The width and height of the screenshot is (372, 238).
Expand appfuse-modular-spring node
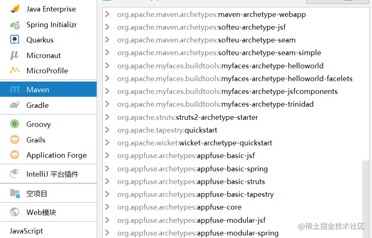[107, 233]
